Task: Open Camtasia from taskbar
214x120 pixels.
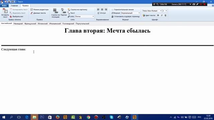Action: pyautogui.click(x=73, y=117)
